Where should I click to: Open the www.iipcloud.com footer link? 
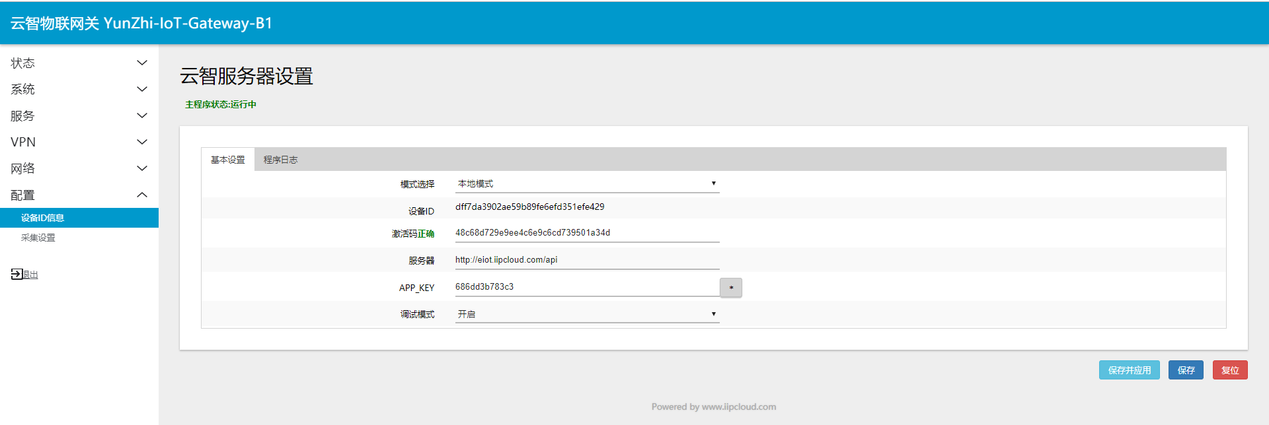739,407
